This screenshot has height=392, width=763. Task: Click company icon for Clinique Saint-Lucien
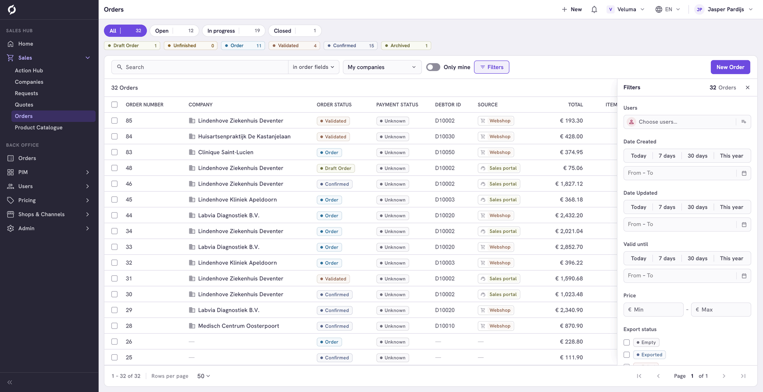coord(192,152)
